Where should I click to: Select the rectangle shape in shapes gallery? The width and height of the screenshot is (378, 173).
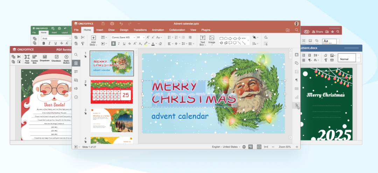(x=221, y=38)
